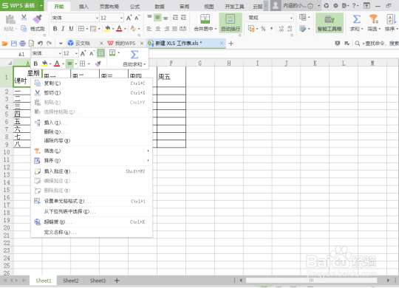
Task: Click Merge and Center button
Action: pos(205,23)
